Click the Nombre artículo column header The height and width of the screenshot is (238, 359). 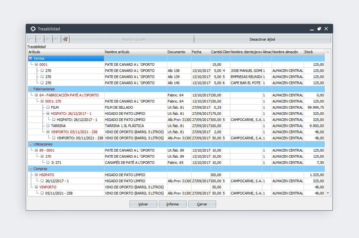pos(135,52)
